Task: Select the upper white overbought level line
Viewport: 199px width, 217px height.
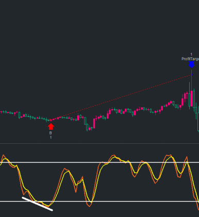Action: [100, 162]
